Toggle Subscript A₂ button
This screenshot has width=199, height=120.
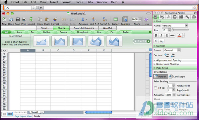point(162,41)
